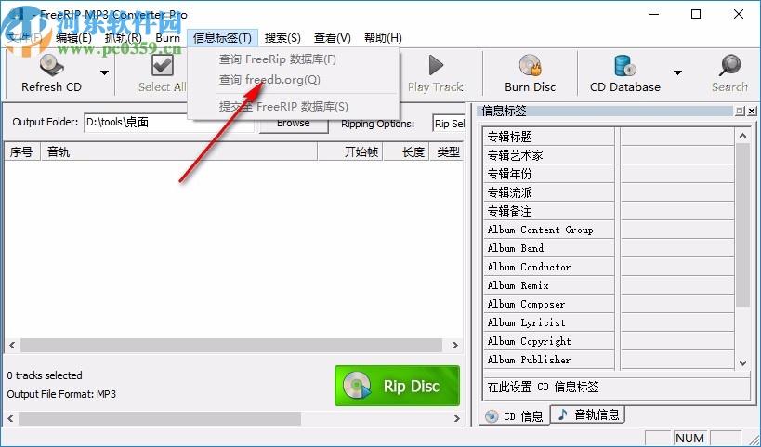761x447 pixels.
Task: Click the Search magnifier toolbar icon
Action: (730, 65)
